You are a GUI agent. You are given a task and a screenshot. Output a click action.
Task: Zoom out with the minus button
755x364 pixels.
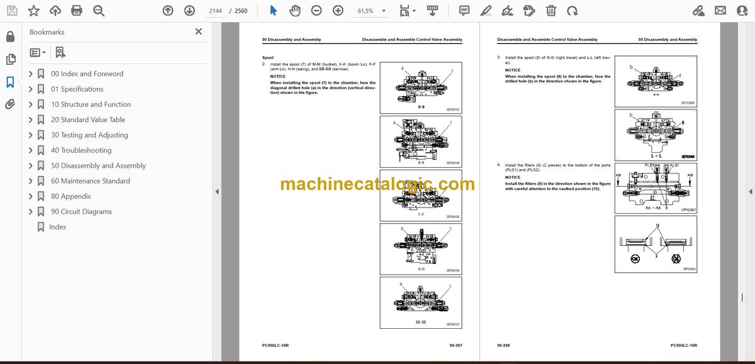coord(316,11)
